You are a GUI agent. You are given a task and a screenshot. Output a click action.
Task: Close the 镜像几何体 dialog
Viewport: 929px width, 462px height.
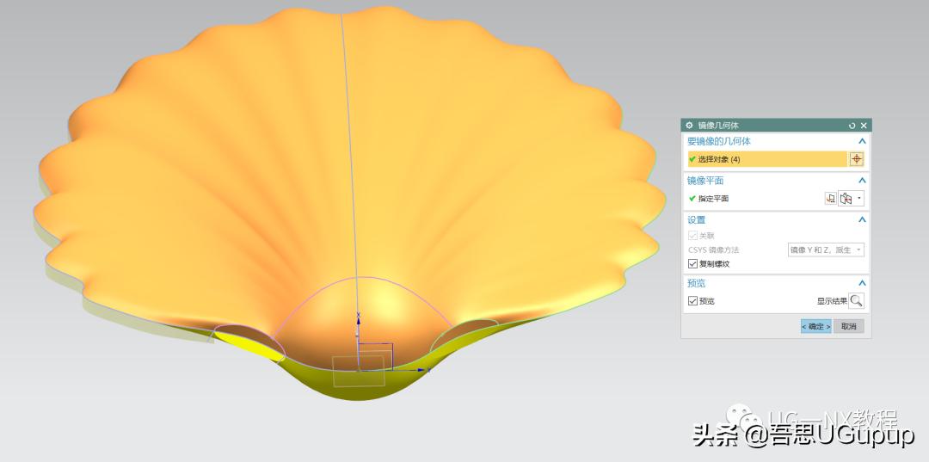(864, 126)
